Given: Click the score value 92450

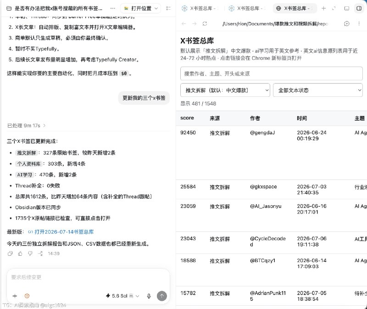Looking at the screenshot, I should tap(188, 133).
